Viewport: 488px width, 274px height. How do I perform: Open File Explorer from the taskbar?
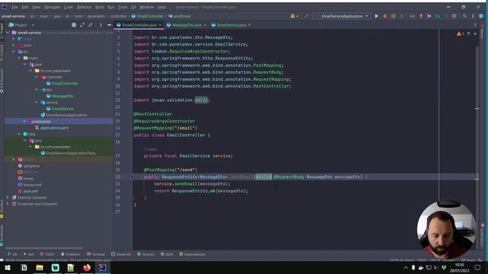coord(40,267)
